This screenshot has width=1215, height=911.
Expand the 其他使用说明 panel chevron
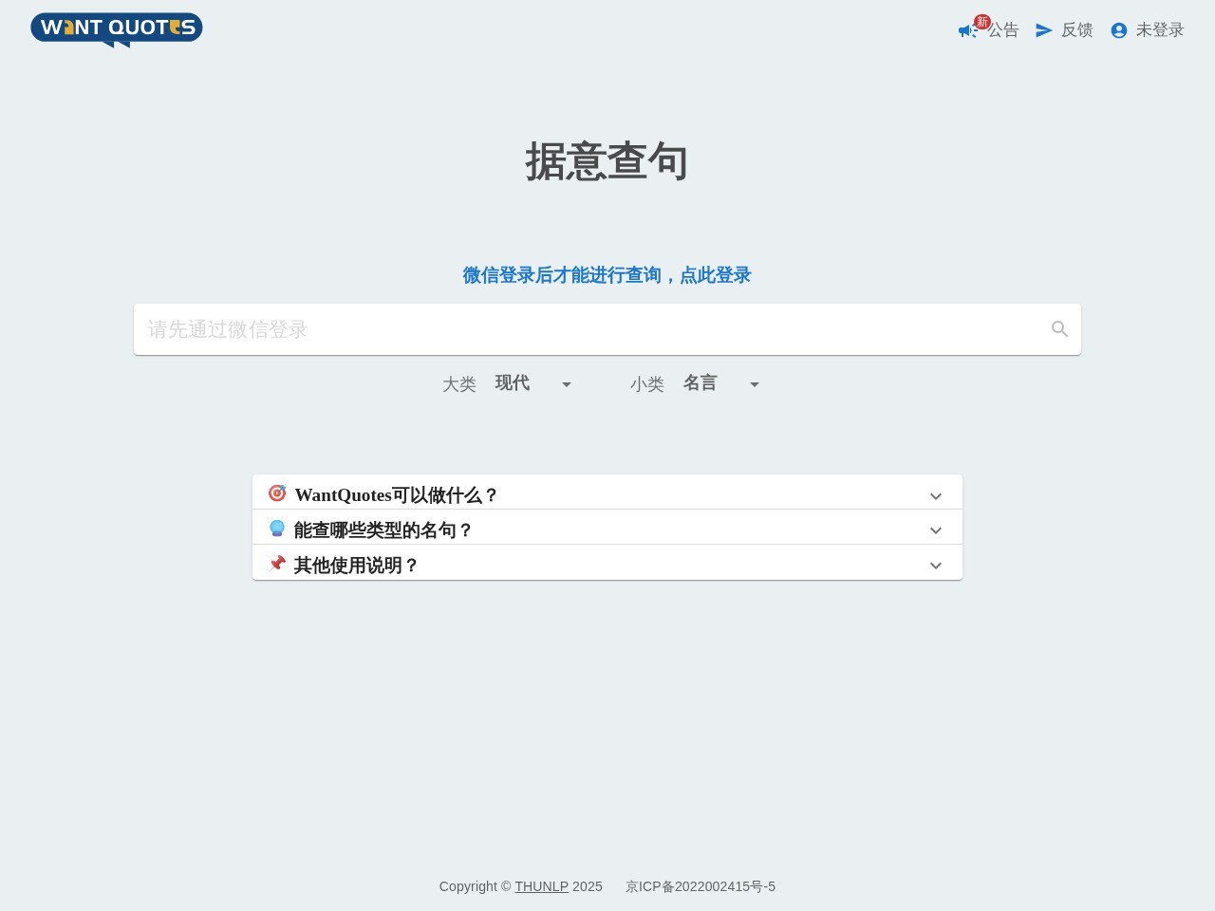(x=936, y=566)
